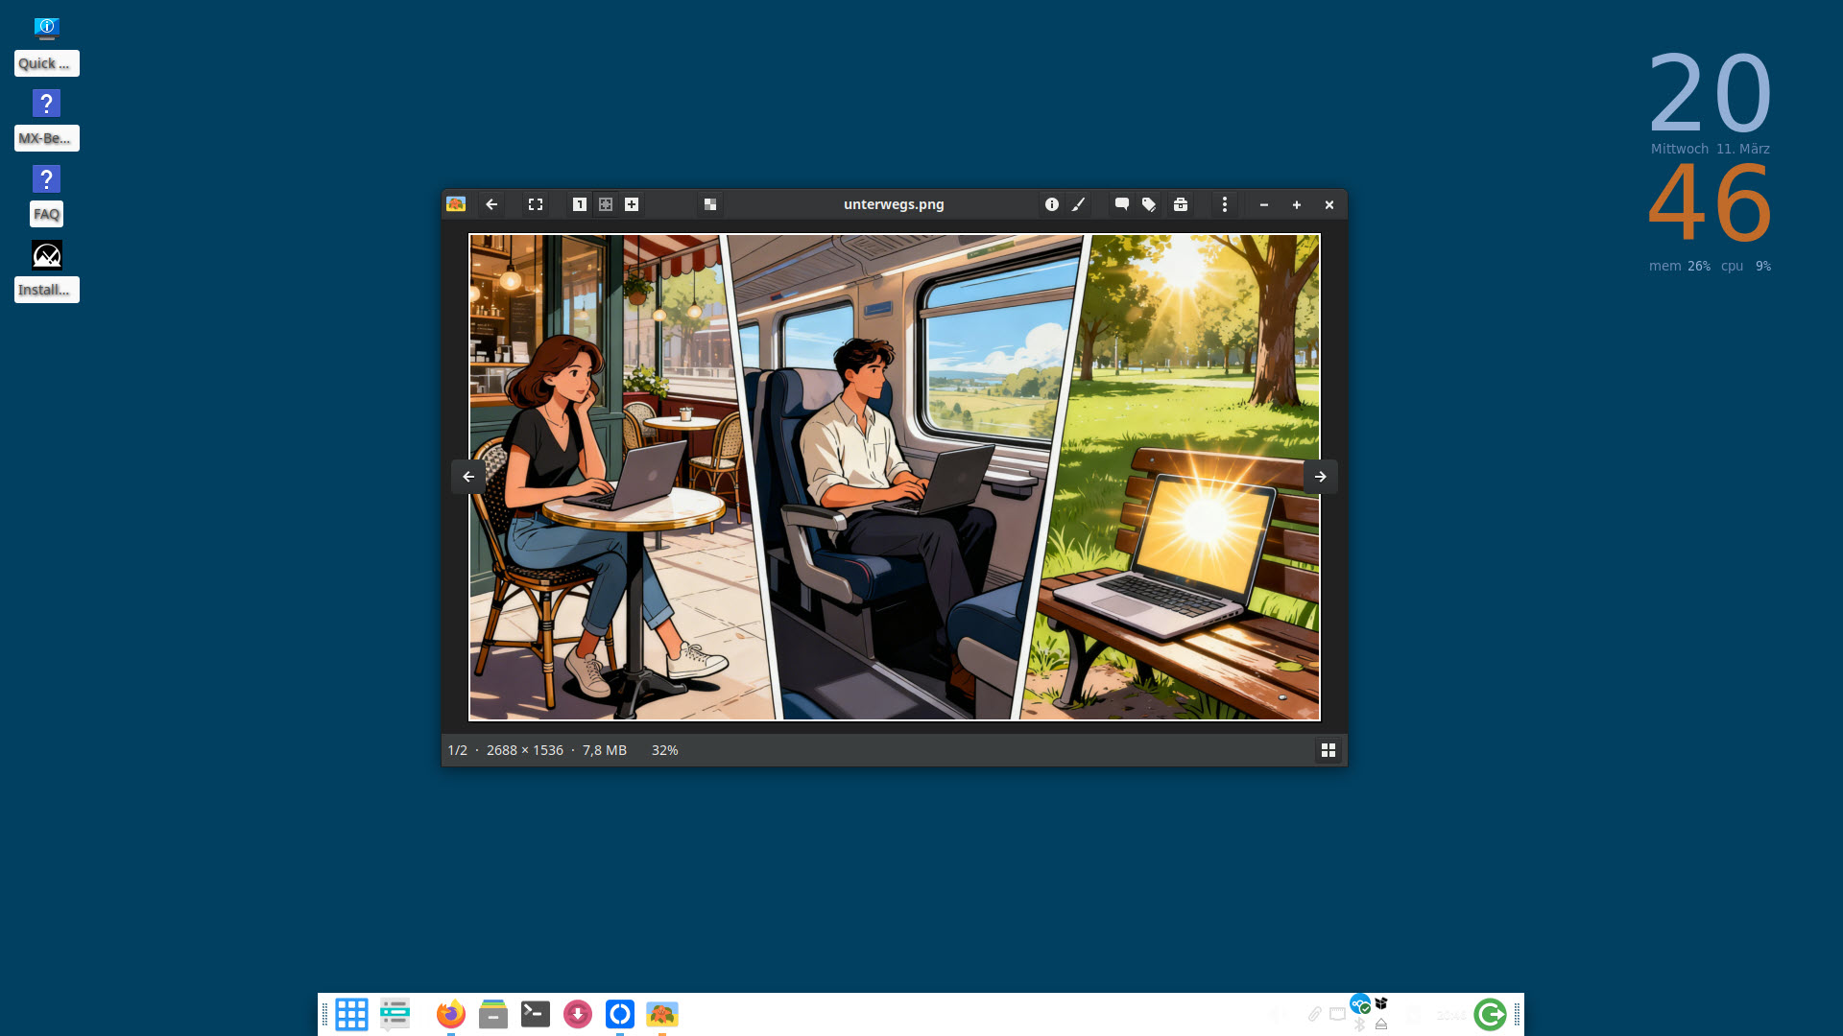Image resolution: width=1843 pixels, height=1036 pixels.
Task: Launch Firefox from the panel
Action: pyautogui.click(x=450, y=1014)
